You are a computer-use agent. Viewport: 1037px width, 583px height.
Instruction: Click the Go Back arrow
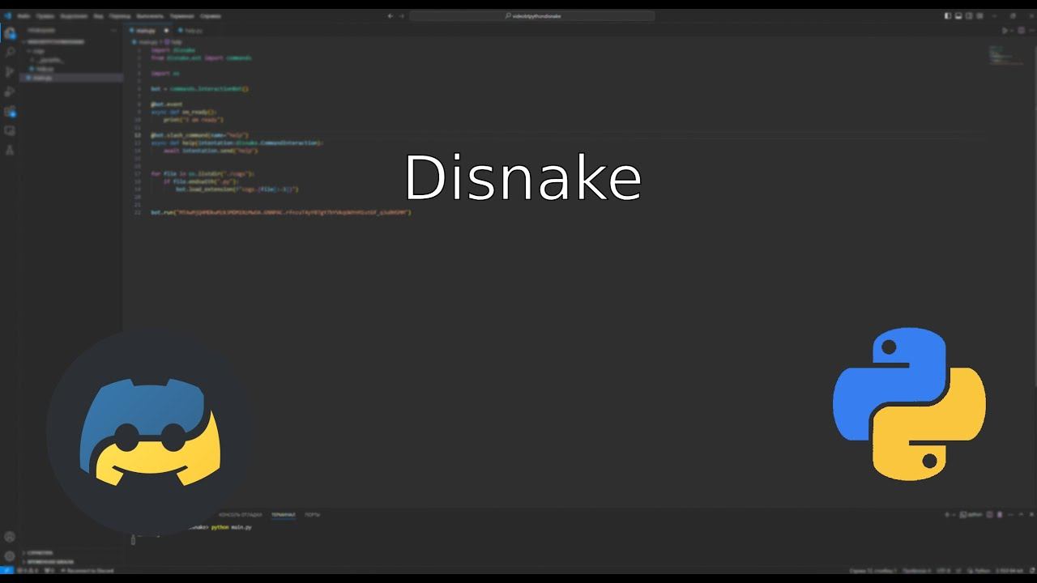pyautogui.click(x=390, y=16)
